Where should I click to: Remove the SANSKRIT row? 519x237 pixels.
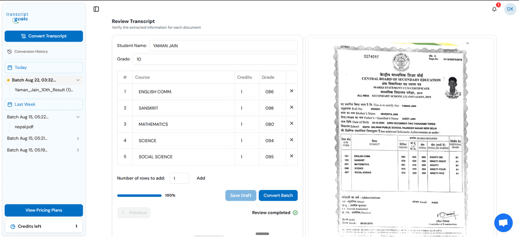292,107
